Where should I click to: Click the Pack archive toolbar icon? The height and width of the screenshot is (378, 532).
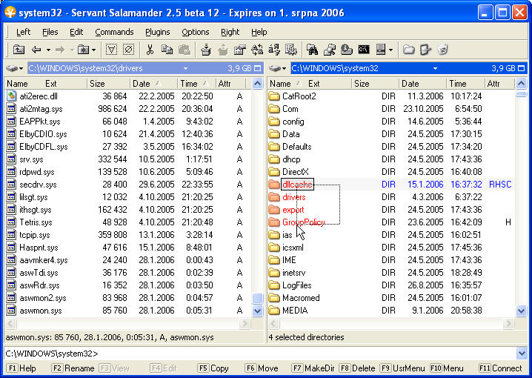click(205, 50)
